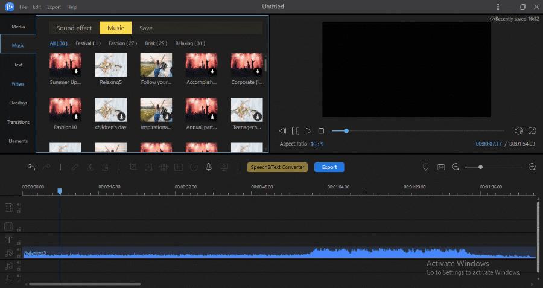Open the Edit menu

pyautogui.click(x=37, y=7)
